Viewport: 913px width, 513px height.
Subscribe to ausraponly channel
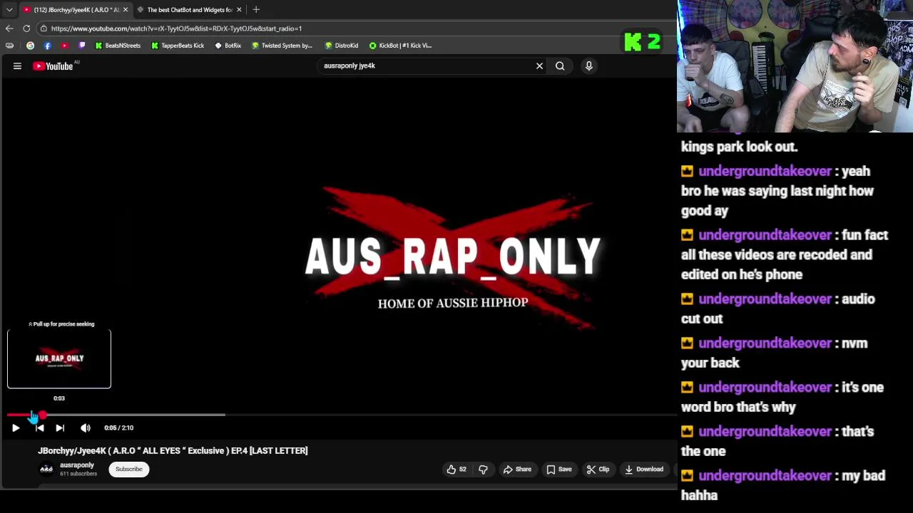pos(129,469)
